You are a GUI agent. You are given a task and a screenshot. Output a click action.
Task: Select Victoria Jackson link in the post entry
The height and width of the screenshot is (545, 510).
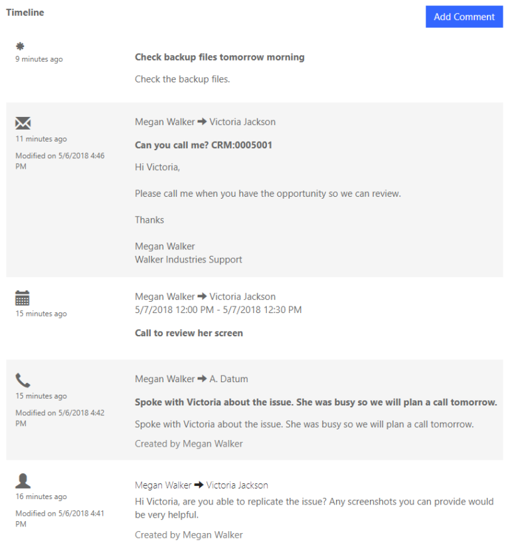238,485
